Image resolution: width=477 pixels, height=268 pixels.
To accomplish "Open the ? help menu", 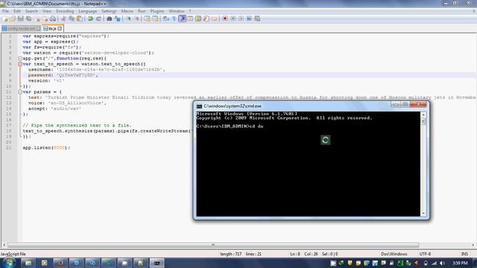I will (x=190, y=11).
